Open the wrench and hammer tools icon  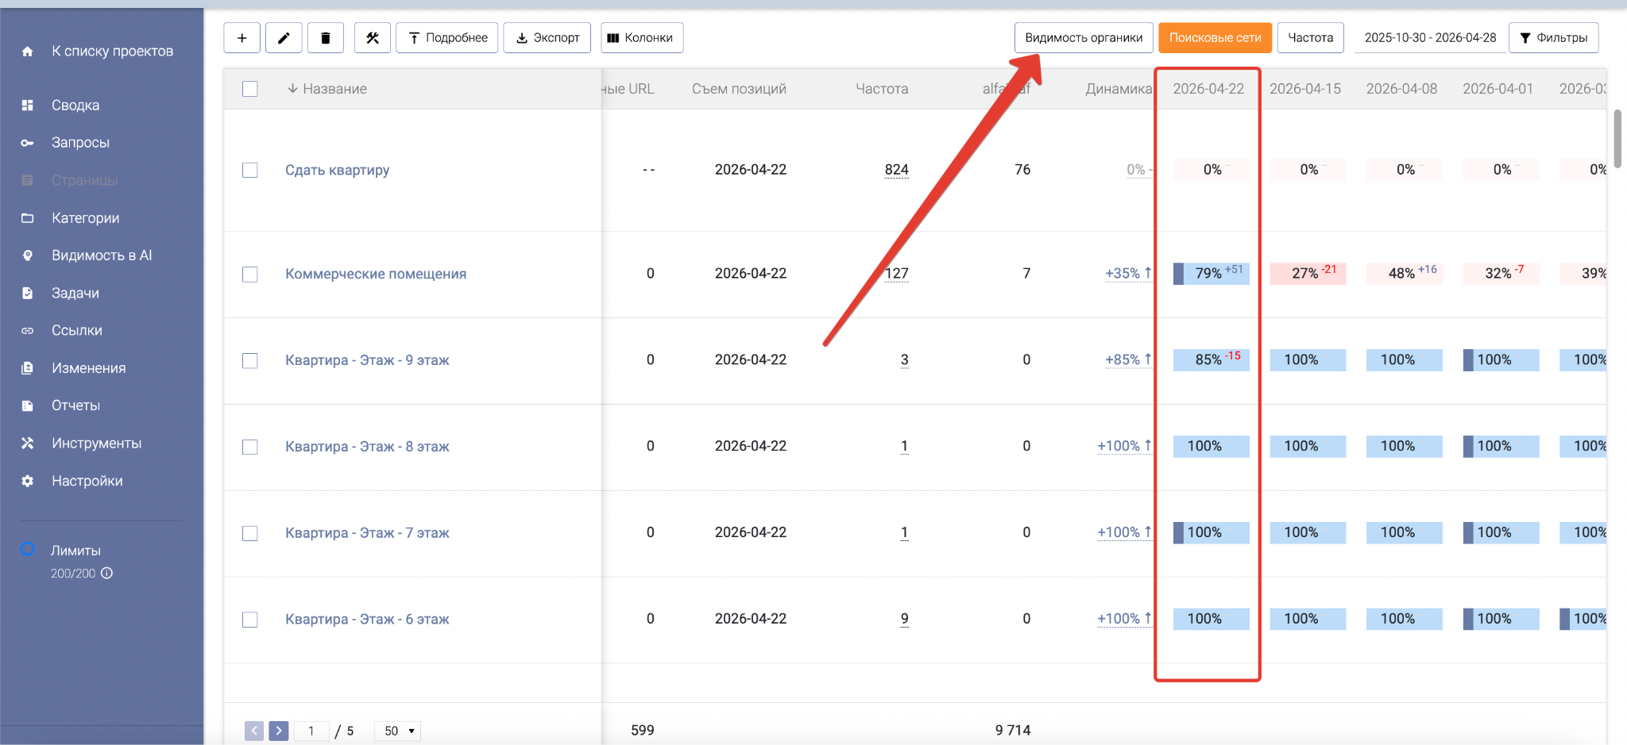coord(372,38)
